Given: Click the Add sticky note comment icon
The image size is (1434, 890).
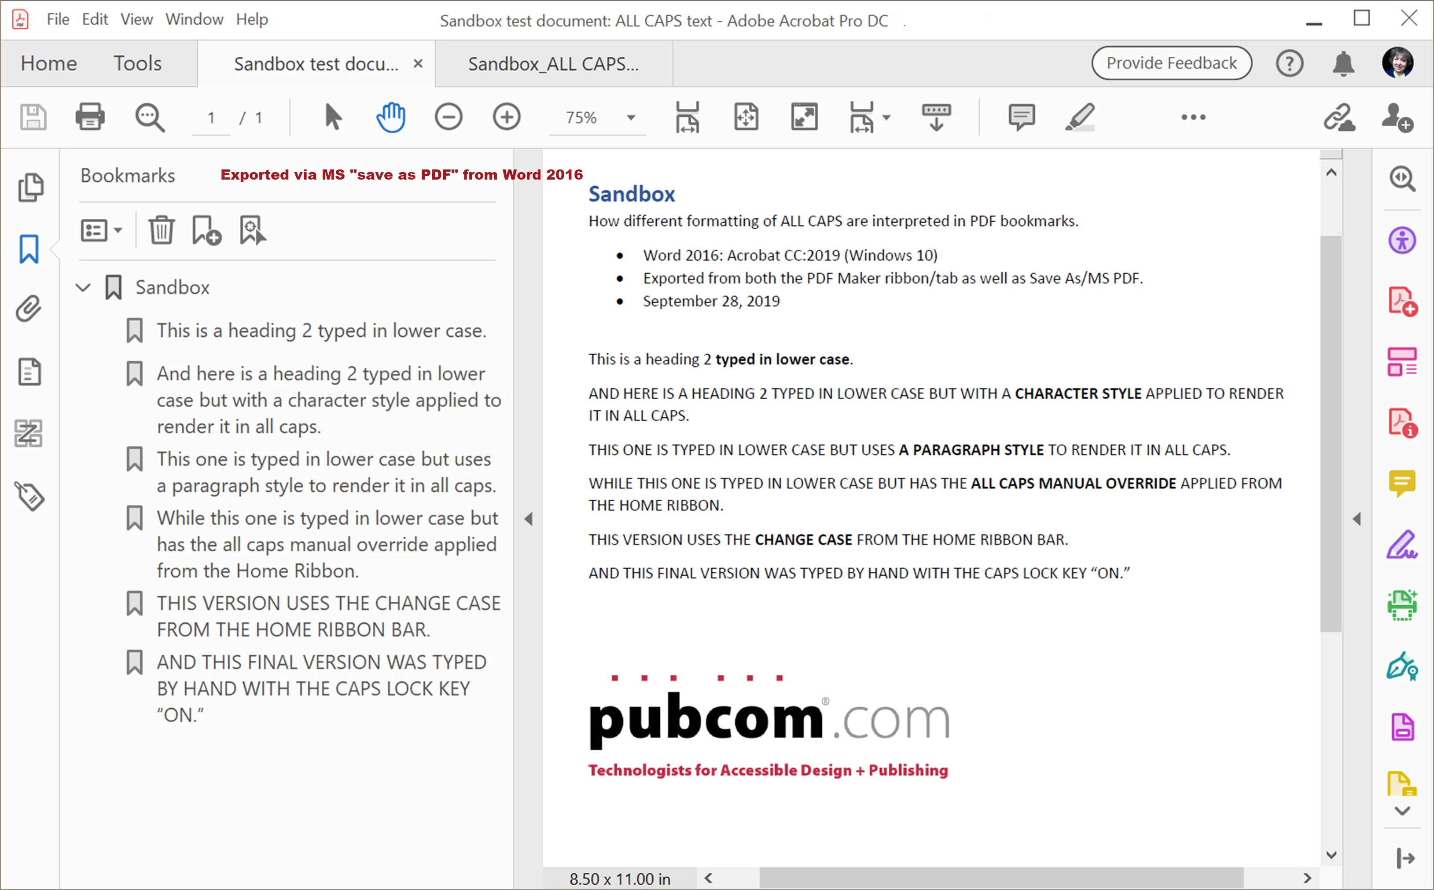Looking at the screenshot, I should click(x=1021, y=117).
